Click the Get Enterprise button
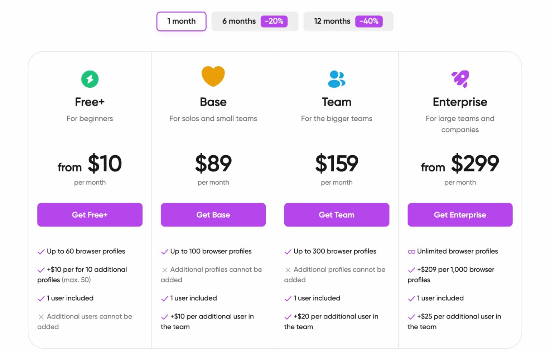The width and height of the screenshot is (550, 355). 460,215
